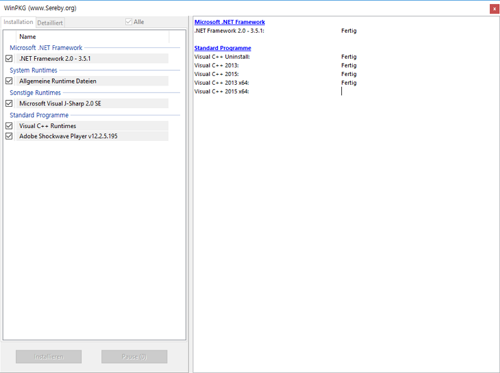
Task: Uncheck Microsoft Visual J-Sharp 2.0 SE checkbox
Action: point(9,103)
